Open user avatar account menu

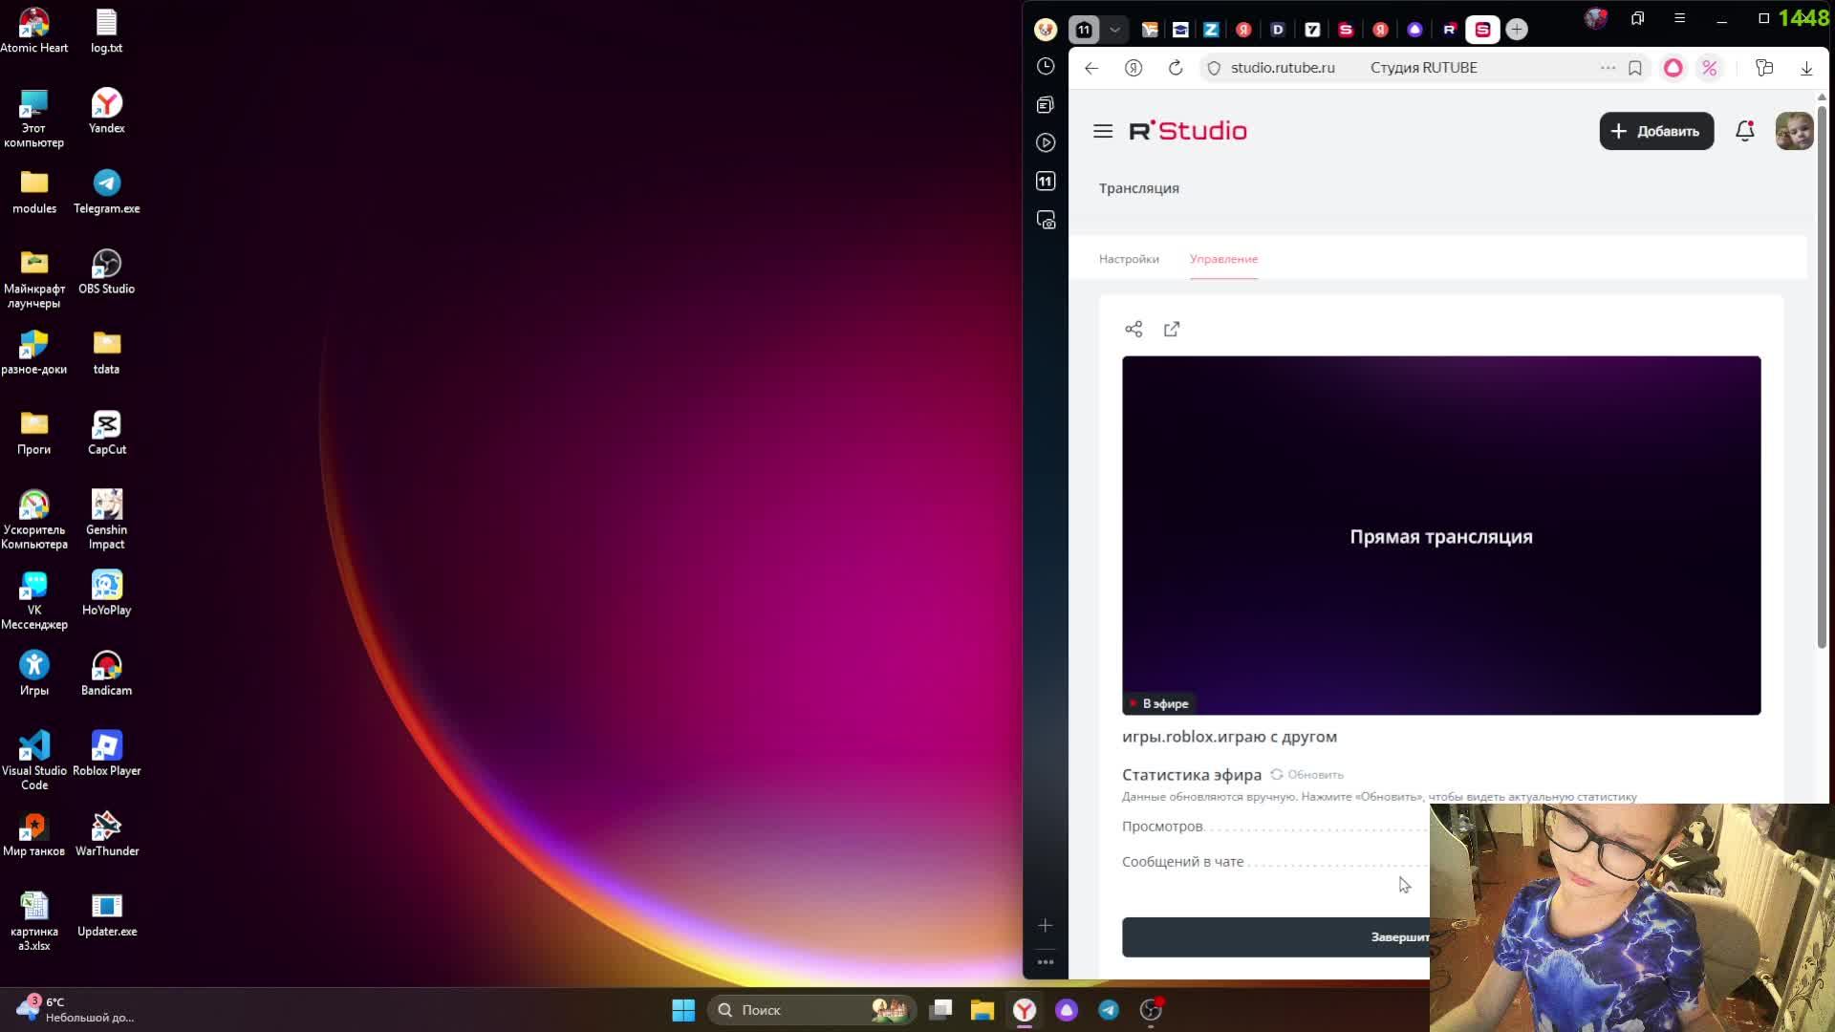[1793, 131]
